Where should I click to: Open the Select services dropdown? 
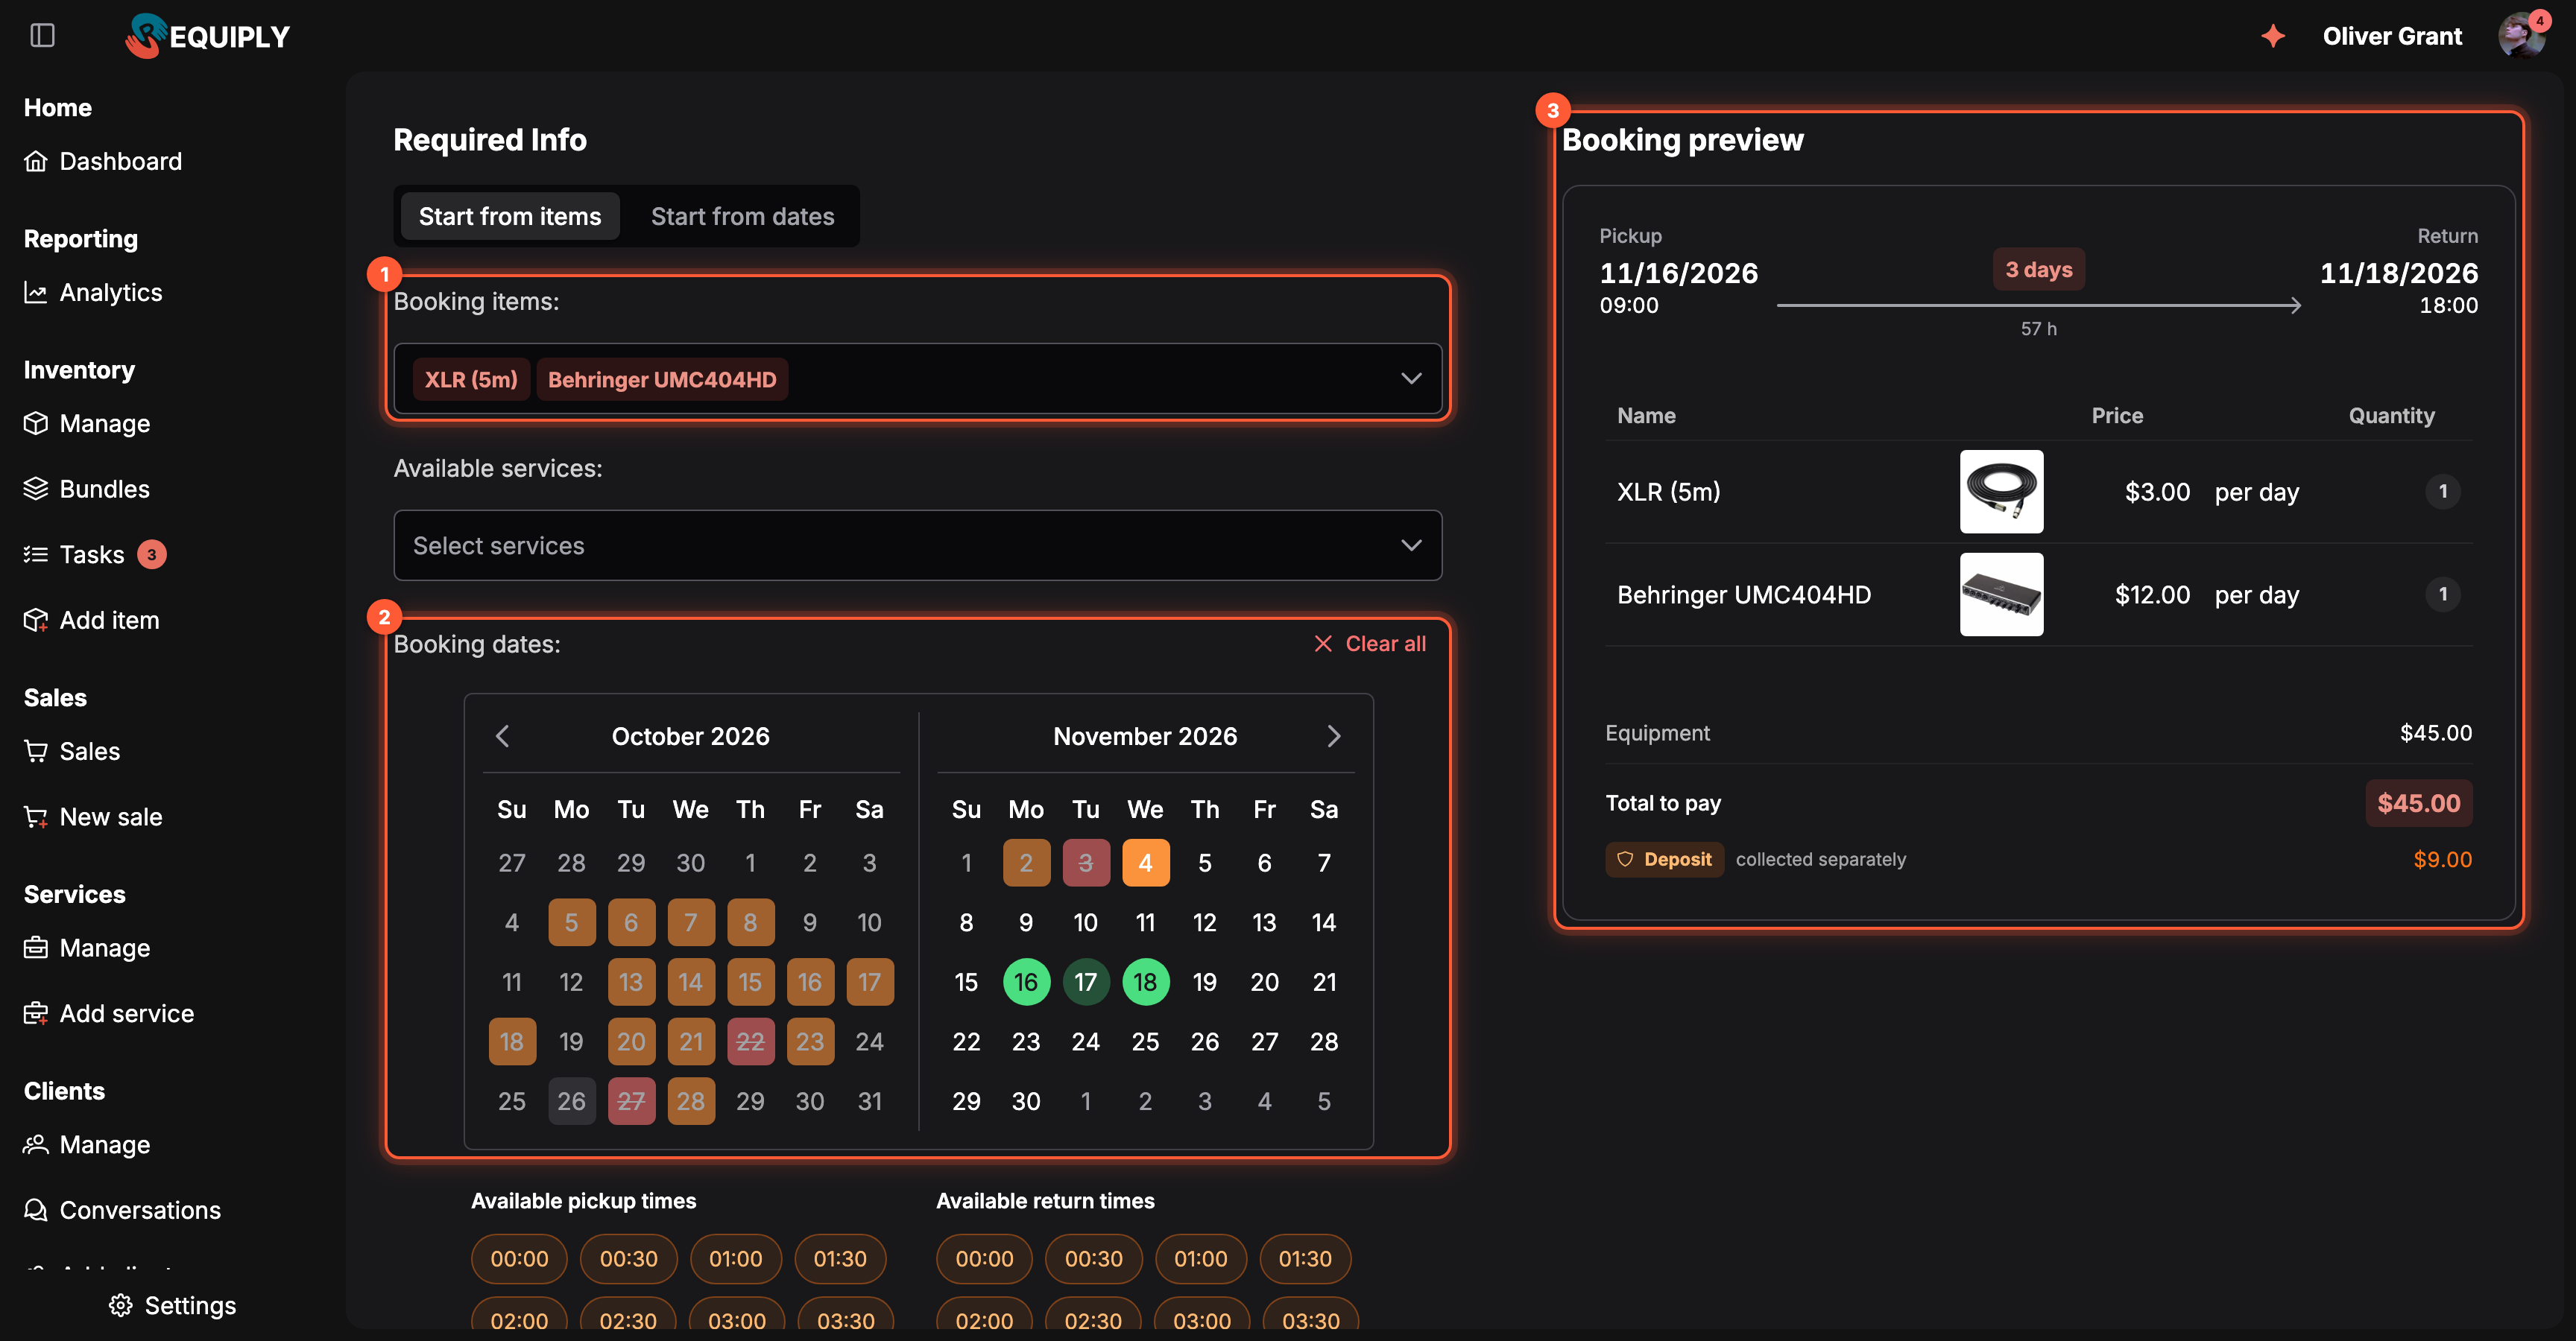917,545
